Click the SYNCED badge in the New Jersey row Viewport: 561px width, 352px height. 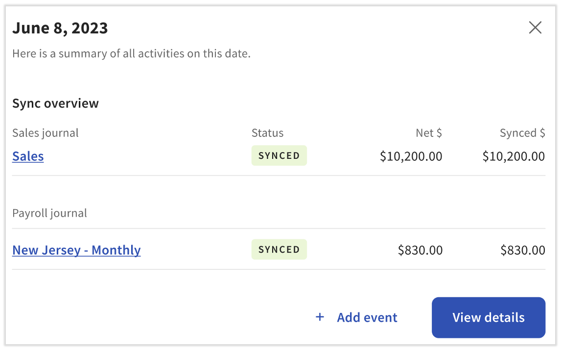(279, 250)
